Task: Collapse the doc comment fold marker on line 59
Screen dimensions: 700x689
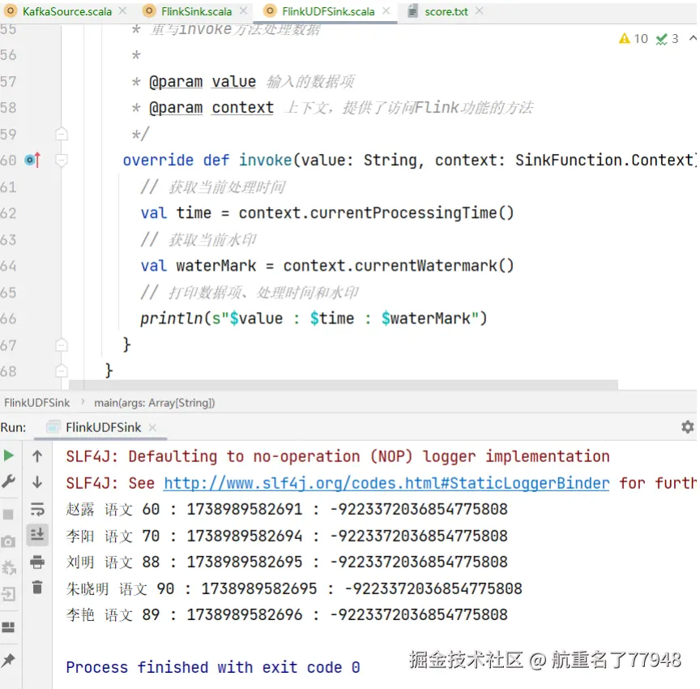Action: 62,134
